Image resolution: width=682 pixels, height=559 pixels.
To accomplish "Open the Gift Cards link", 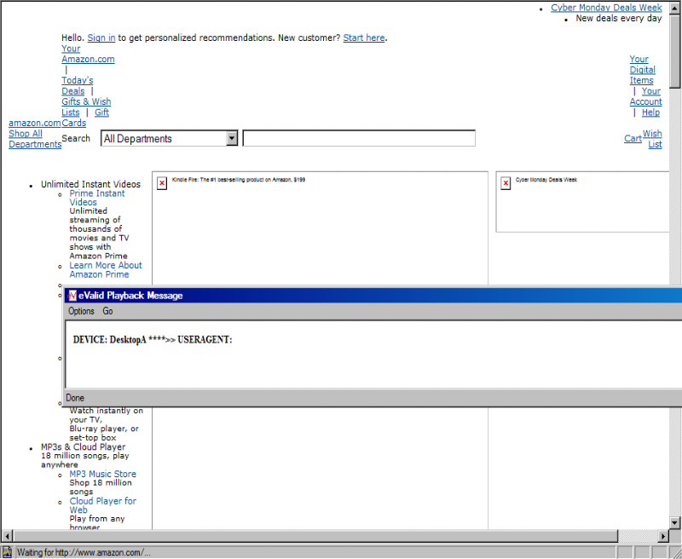I will click(x=84, y=118).
